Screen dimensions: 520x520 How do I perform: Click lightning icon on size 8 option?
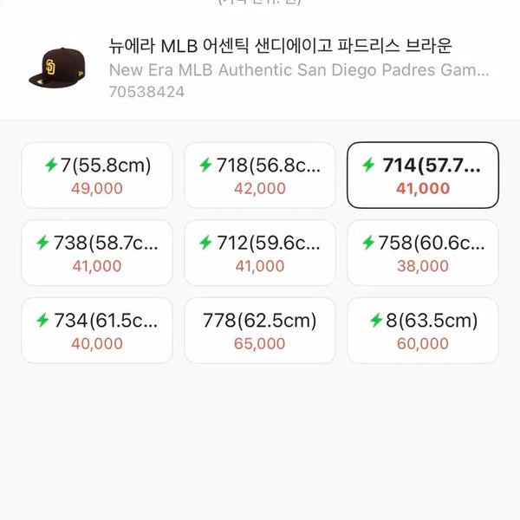[x=376, y=320]
